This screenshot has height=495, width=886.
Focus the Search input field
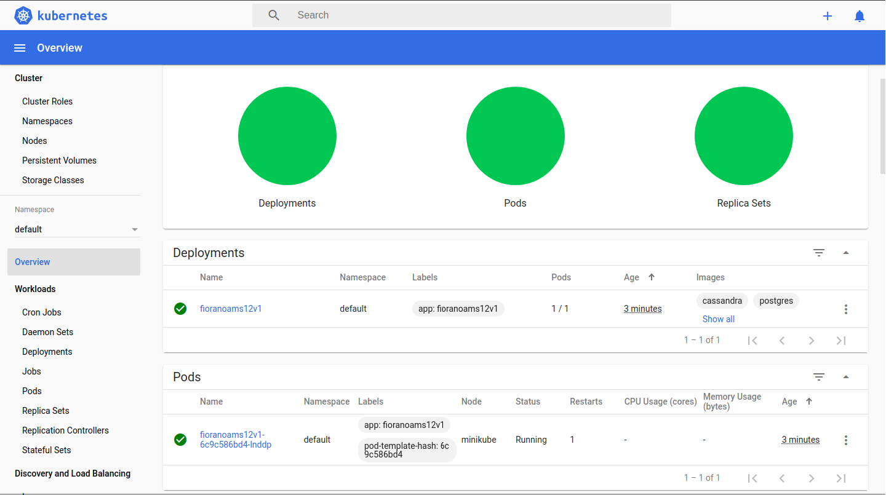pos(461,15)
